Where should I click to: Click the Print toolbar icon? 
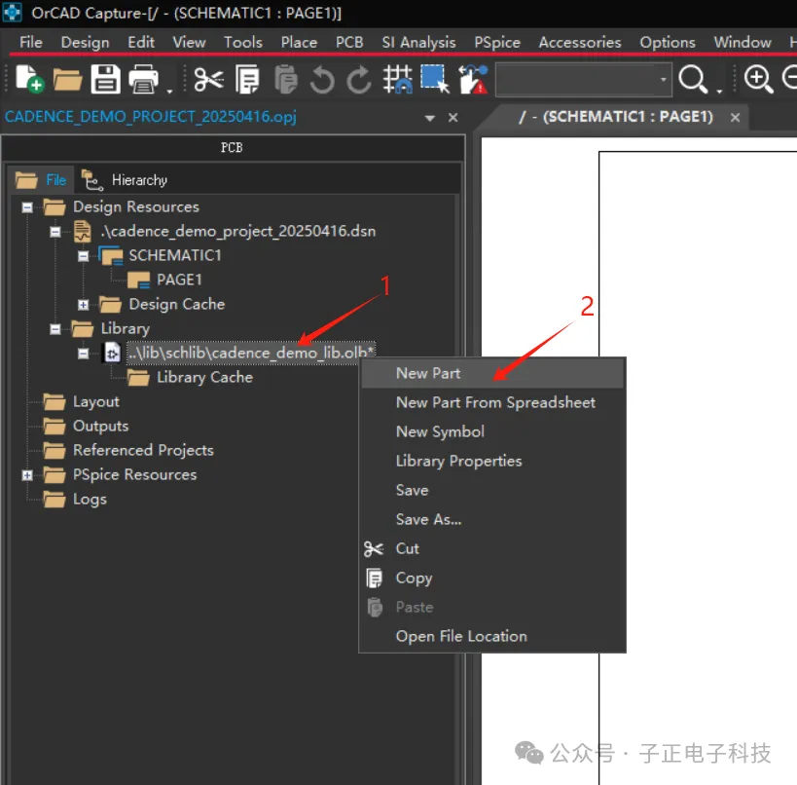click(143, 79)
